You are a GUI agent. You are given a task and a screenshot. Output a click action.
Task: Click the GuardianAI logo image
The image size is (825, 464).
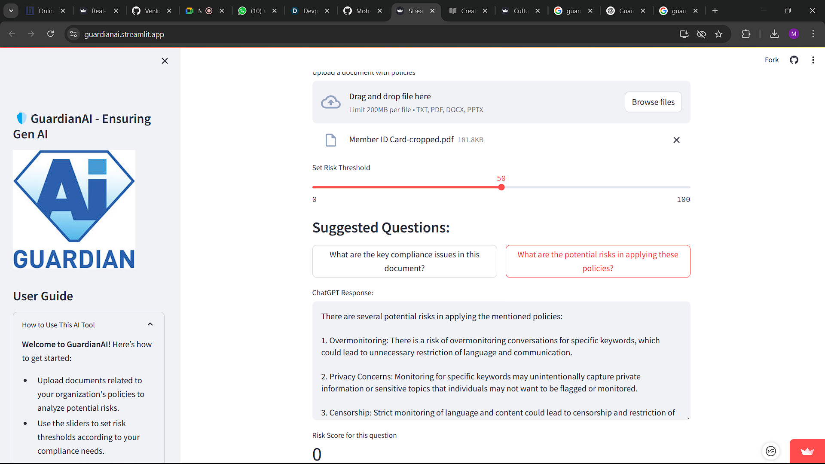coord(74,210)
